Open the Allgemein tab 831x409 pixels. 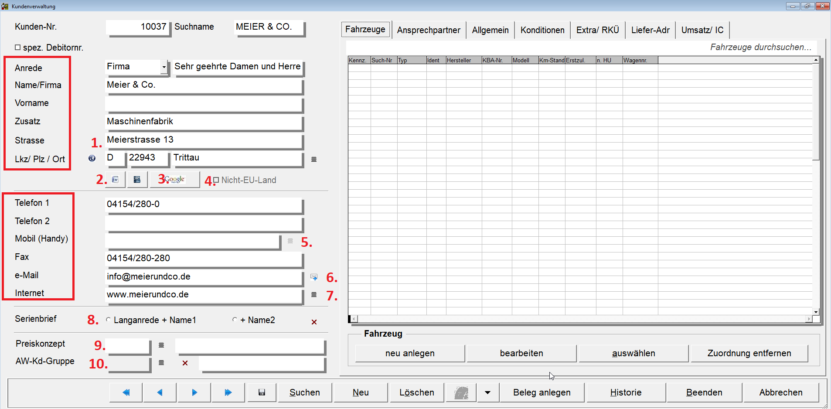(x=490, y=30)
